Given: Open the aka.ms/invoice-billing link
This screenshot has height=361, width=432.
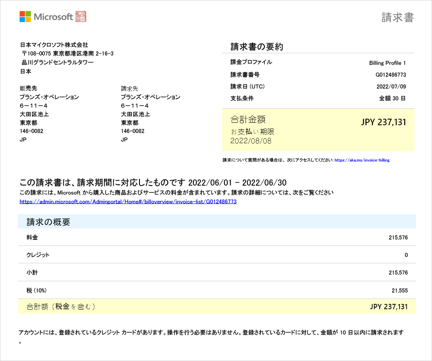Looking at the screenshot, I should 362,160.
